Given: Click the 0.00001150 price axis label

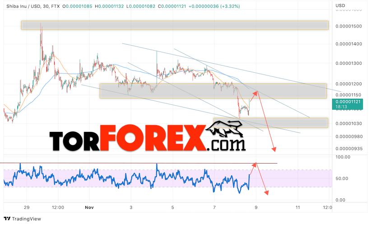Looking at the screenshot, I should (x=348, y=95).
